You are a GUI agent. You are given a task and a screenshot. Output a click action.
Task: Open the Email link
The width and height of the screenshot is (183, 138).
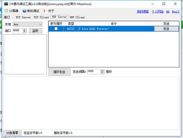coord(176,12)
